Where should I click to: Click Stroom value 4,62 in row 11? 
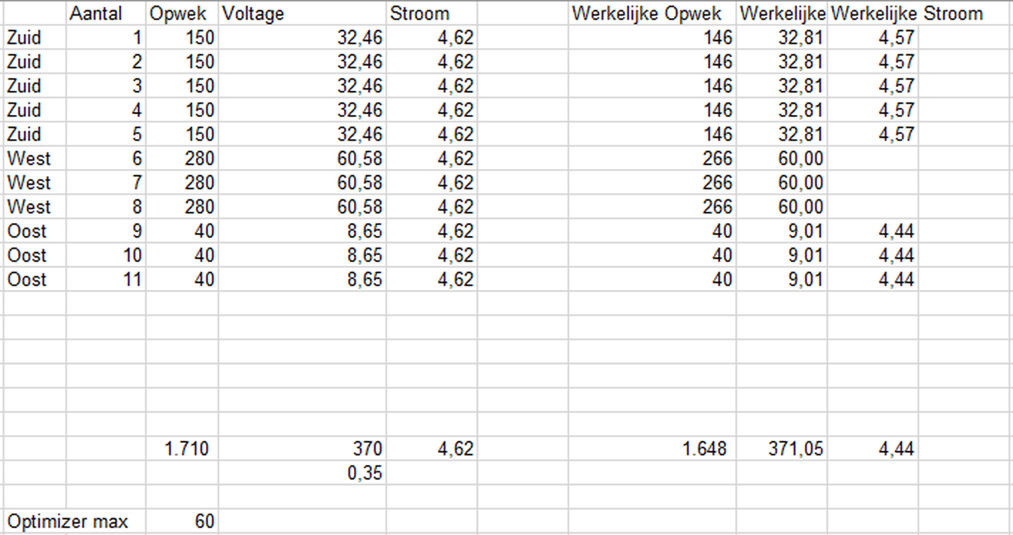431,280
